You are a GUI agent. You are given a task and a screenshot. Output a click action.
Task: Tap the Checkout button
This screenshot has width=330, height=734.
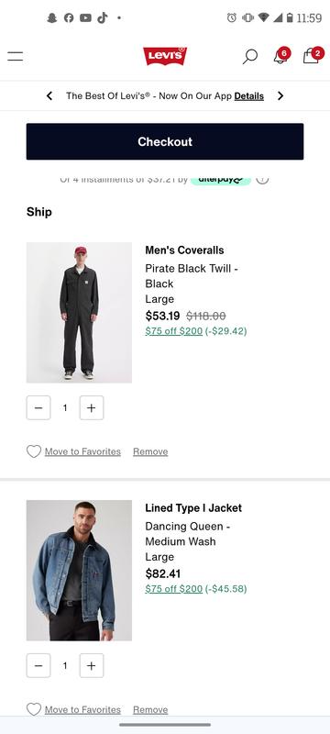tap(165, 141)
